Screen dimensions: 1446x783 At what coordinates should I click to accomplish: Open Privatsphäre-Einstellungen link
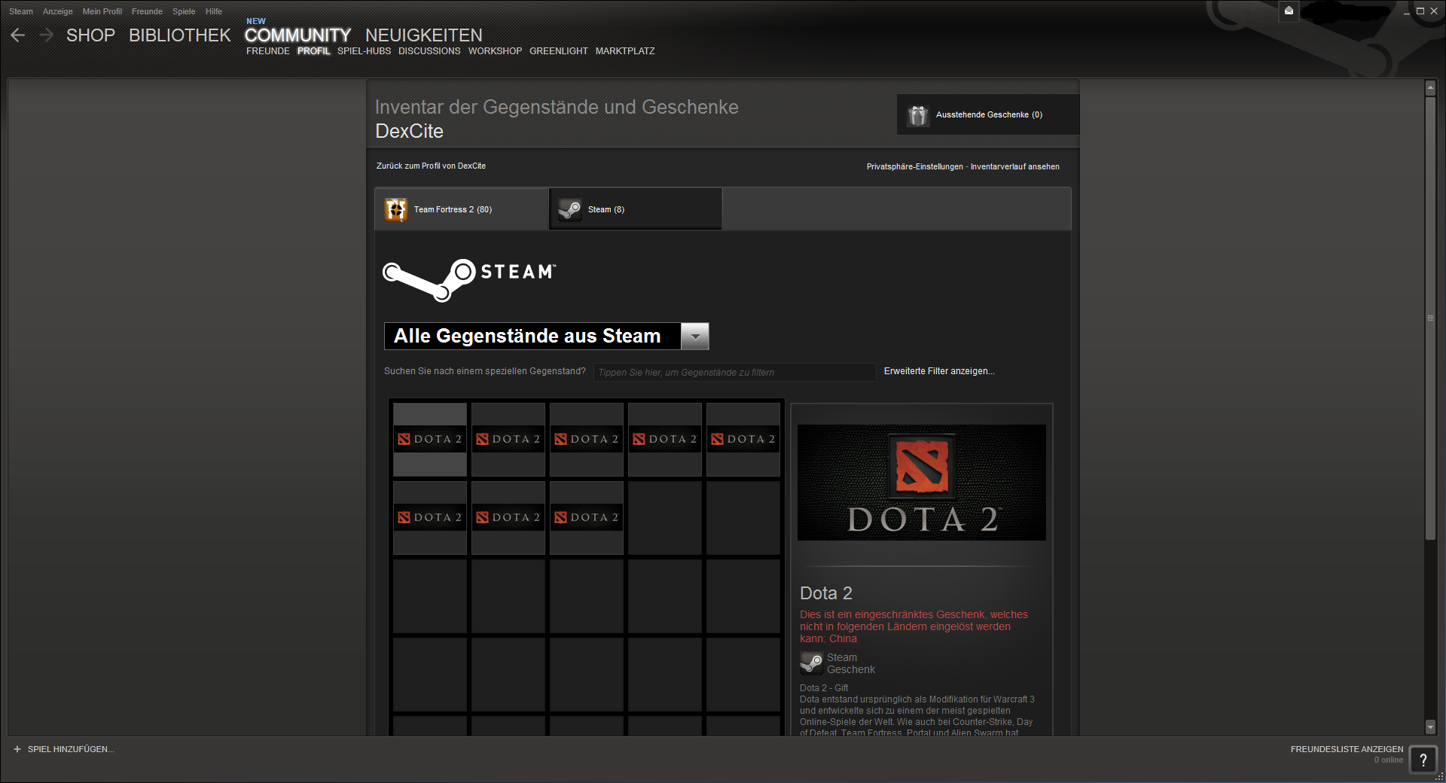point(914,166)
